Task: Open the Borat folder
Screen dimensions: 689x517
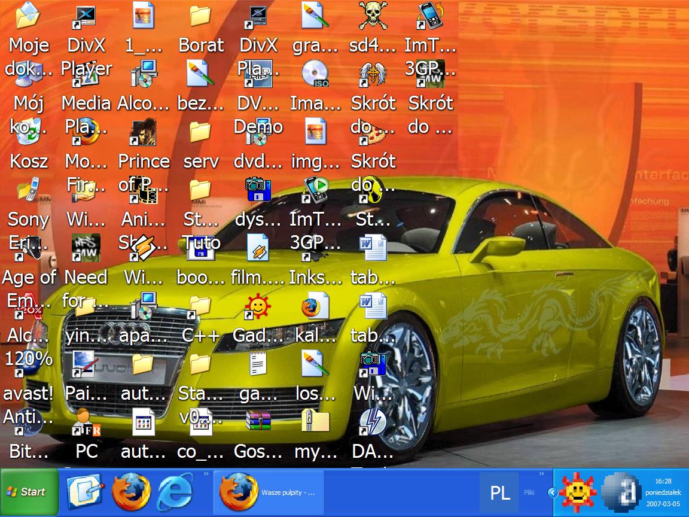Action: [201, 16]
